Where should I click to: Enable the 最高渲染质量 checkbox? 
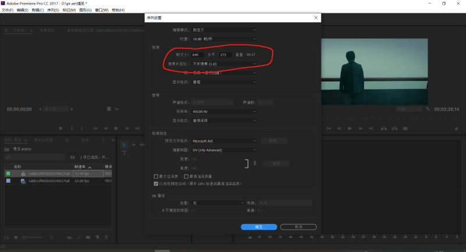(185, 176)
